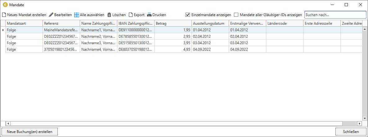Enable Mandate aller Gläubiger-IDs anzeigen checkbox
Image resolution: width=368 pixels, height=137 pixels.
point(236,15)
